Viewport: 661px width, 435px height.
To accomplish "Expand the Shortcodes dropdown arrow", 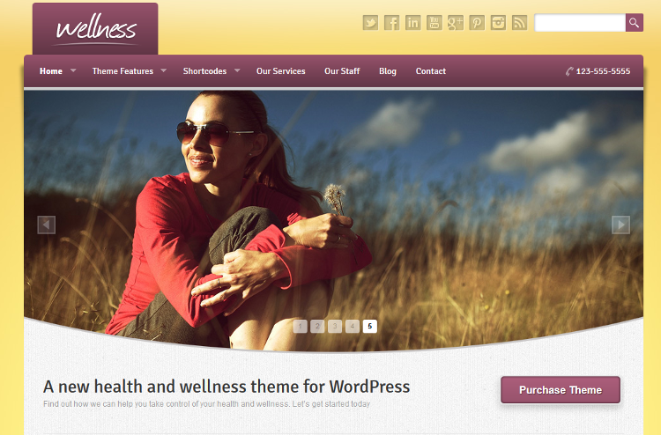I will [237, 70].
